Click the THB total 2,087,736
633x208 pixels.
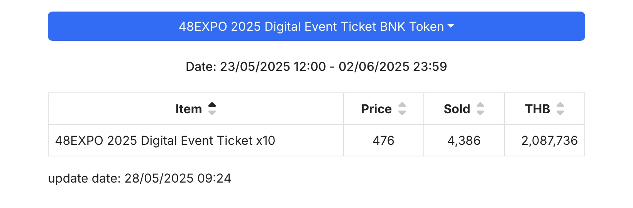point(550,141)
